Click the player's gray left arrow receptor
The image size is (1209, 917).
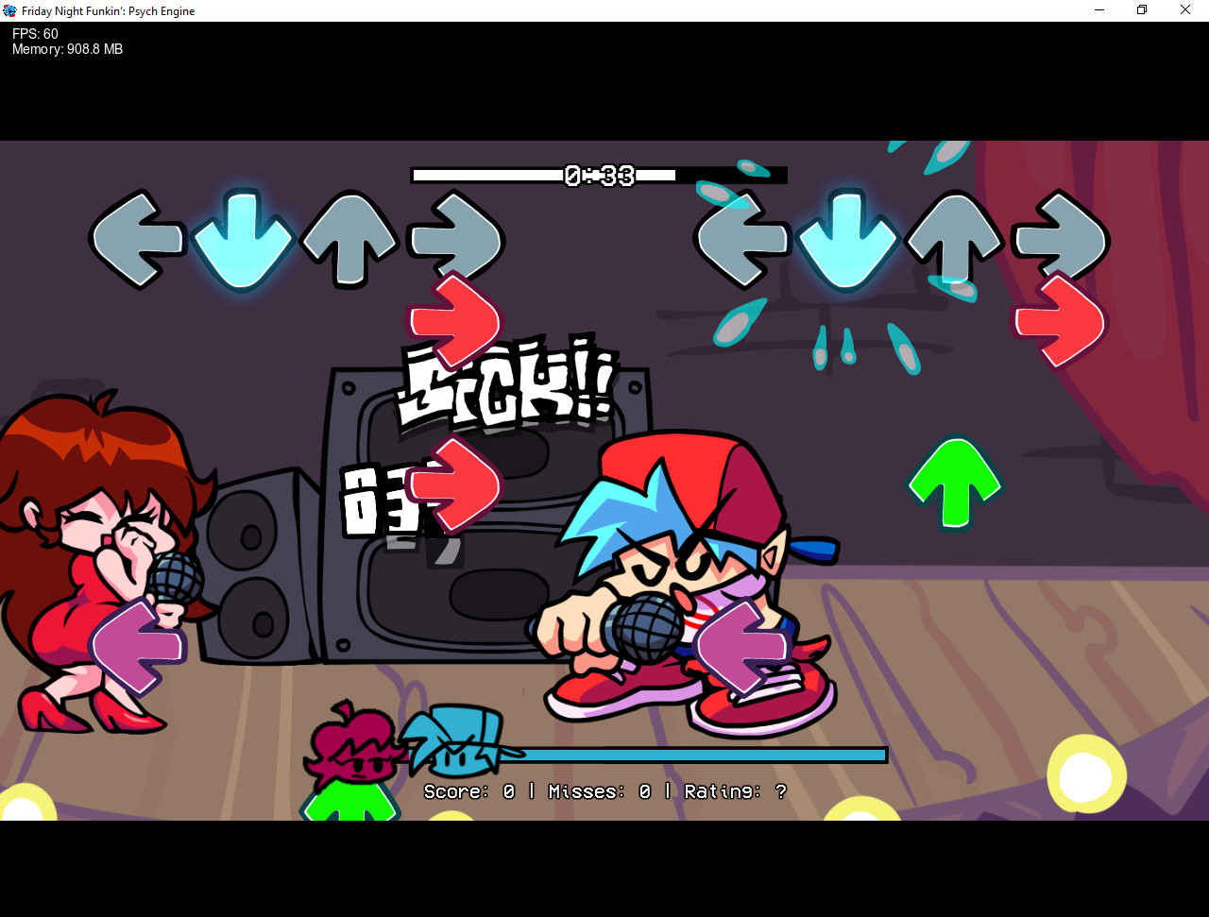point(741,240)
